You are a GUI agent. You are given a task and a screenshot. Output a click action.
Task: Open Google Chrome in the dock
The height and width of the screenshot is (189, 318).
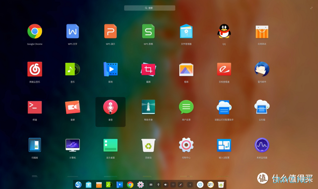click(130, 184)
